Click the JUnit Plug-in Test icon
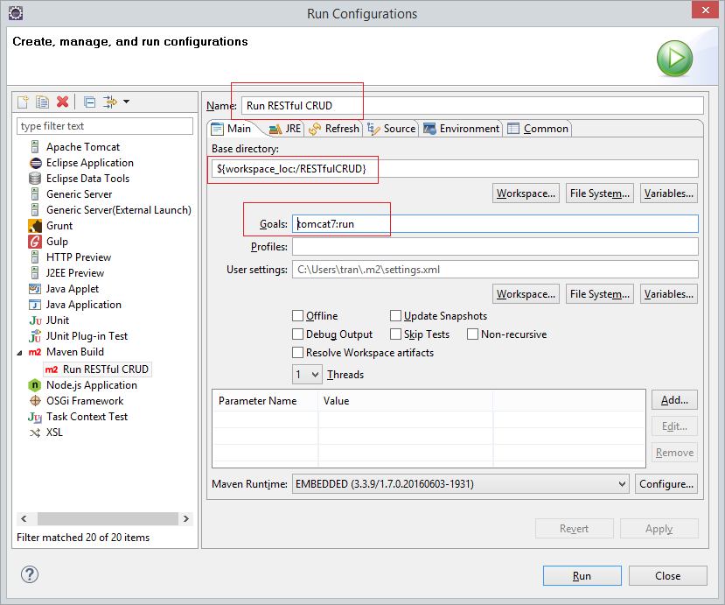This screenshot has width=725, height=605. click(35, 336)
